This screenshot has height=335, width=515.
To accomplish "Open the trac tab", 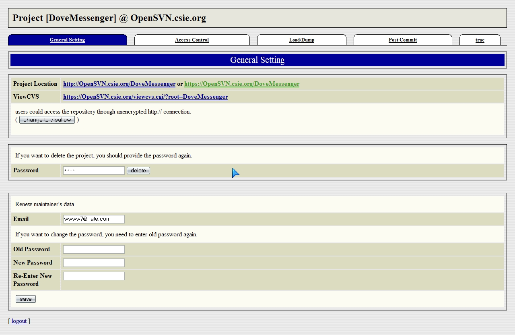I will coord(480,40).
